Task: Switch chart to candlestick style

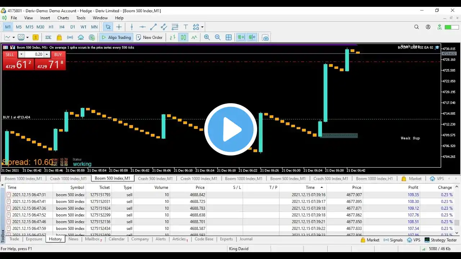Action: point(184,37)
